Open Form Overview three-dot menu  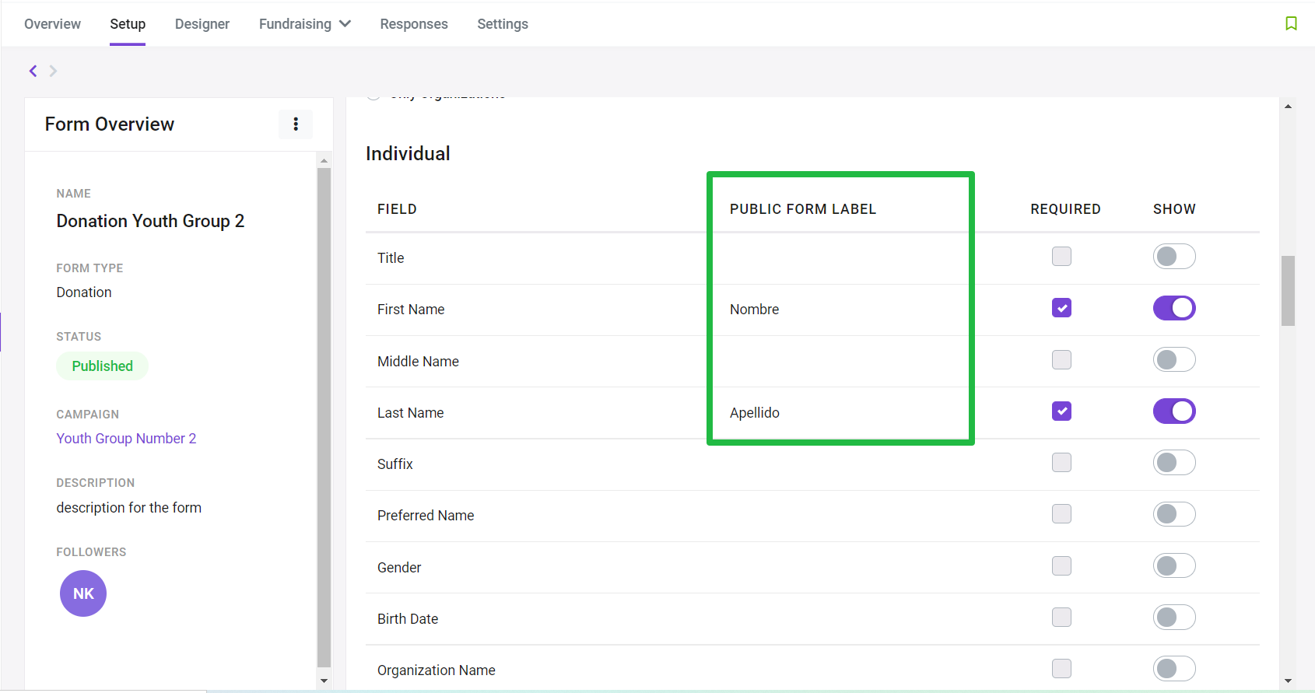[296, 124]
